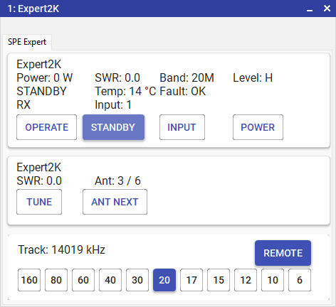Viewport: 336px width, 307px height.
Task: Select the 6 meter band
Action: (300, 280)
